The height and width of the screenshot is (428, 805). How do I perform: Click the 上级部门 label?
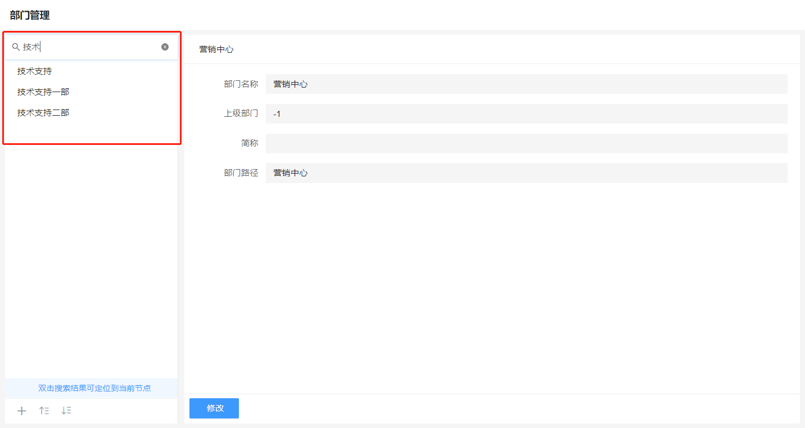(x=241, y=114)
